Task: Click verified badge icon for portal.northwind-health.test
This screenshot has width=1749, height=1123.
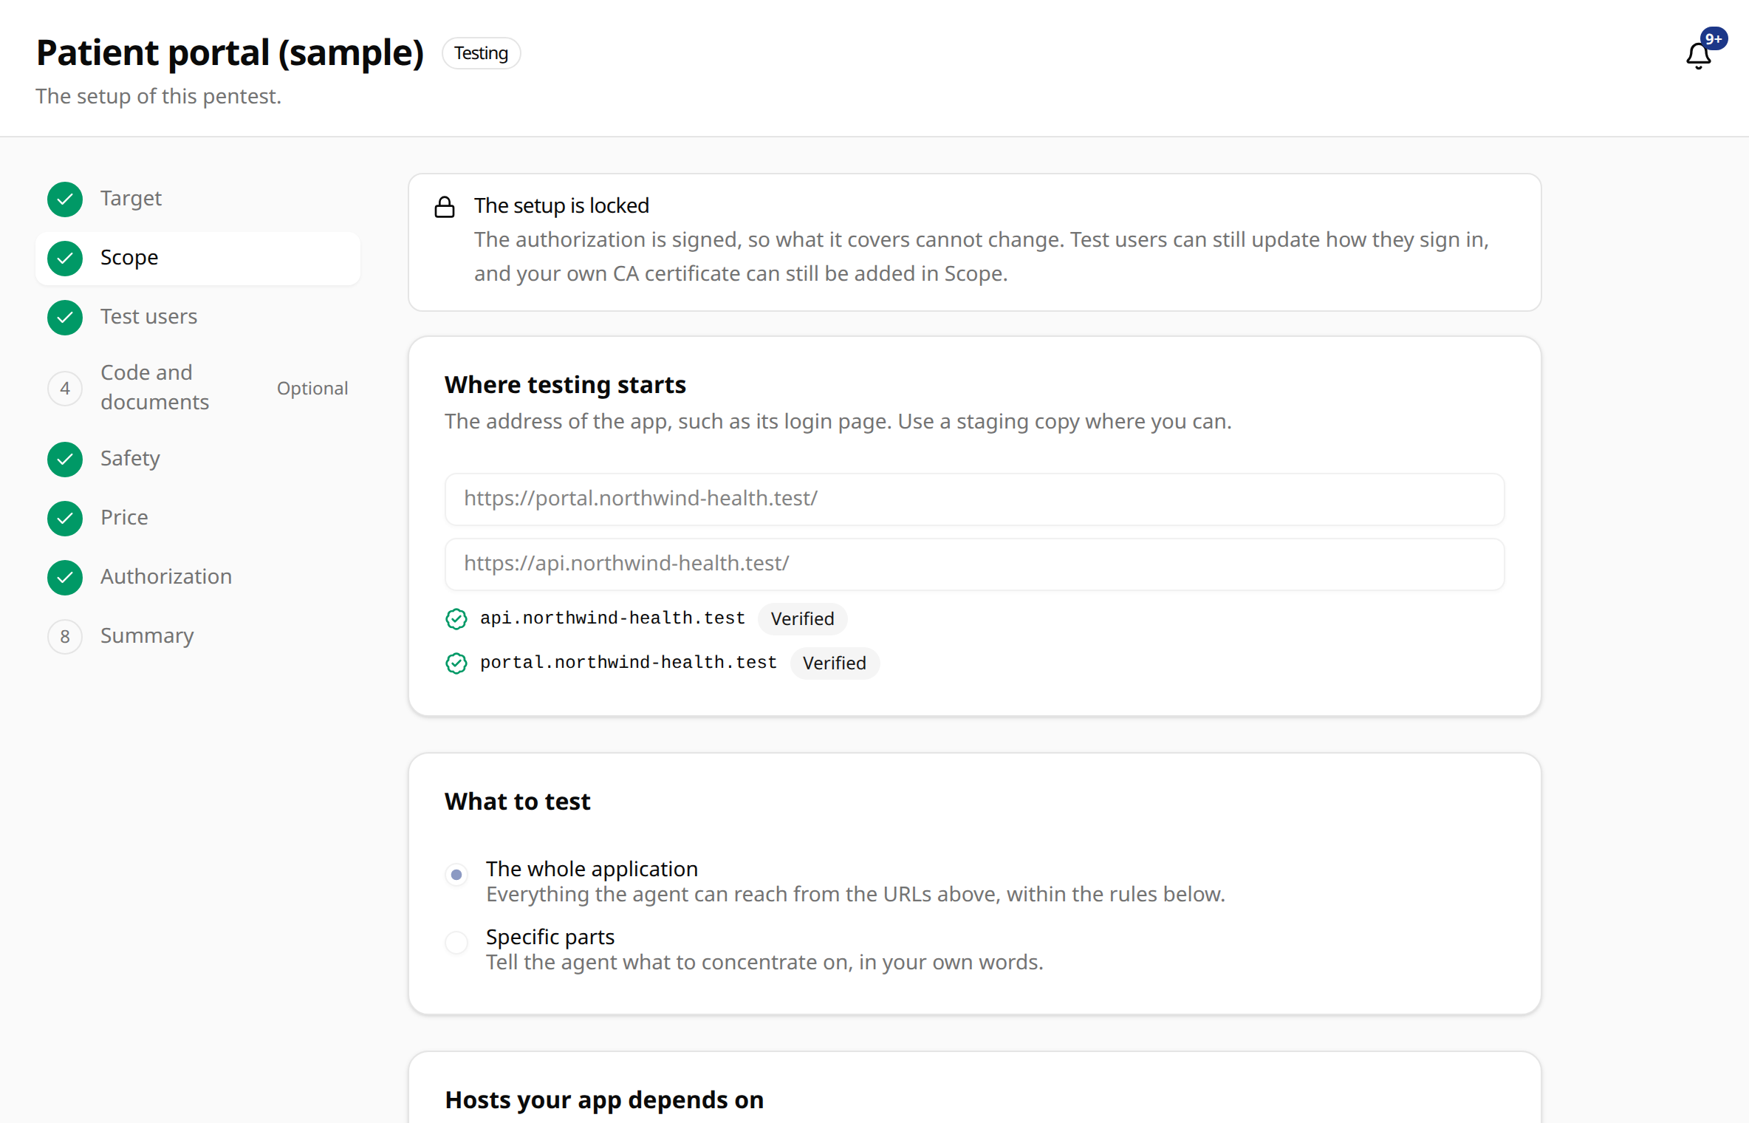Action: click(x=456, y=663)
